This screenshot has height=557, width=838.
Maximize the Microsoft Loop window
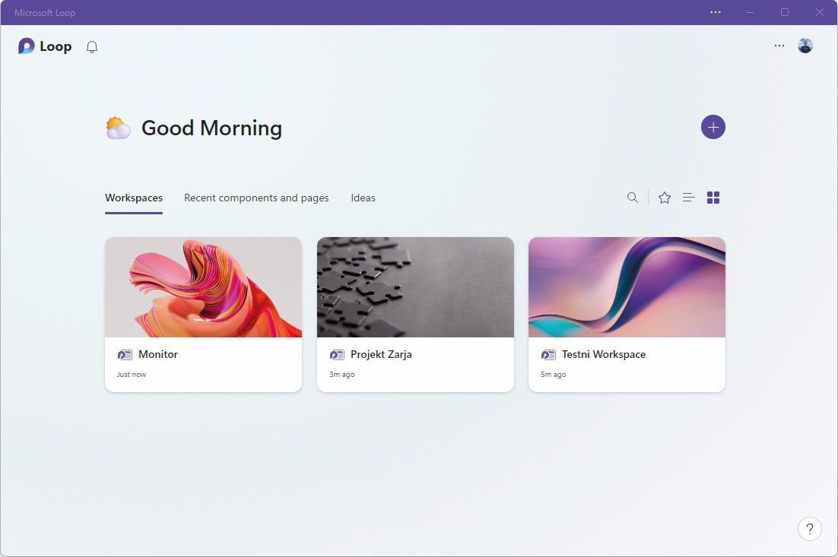(x=785, y=12)
